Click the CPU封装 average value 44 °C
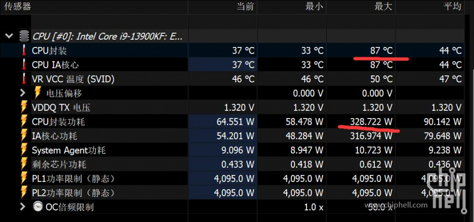Viewport: 474px width, 222px height. [x=450, y=51]
